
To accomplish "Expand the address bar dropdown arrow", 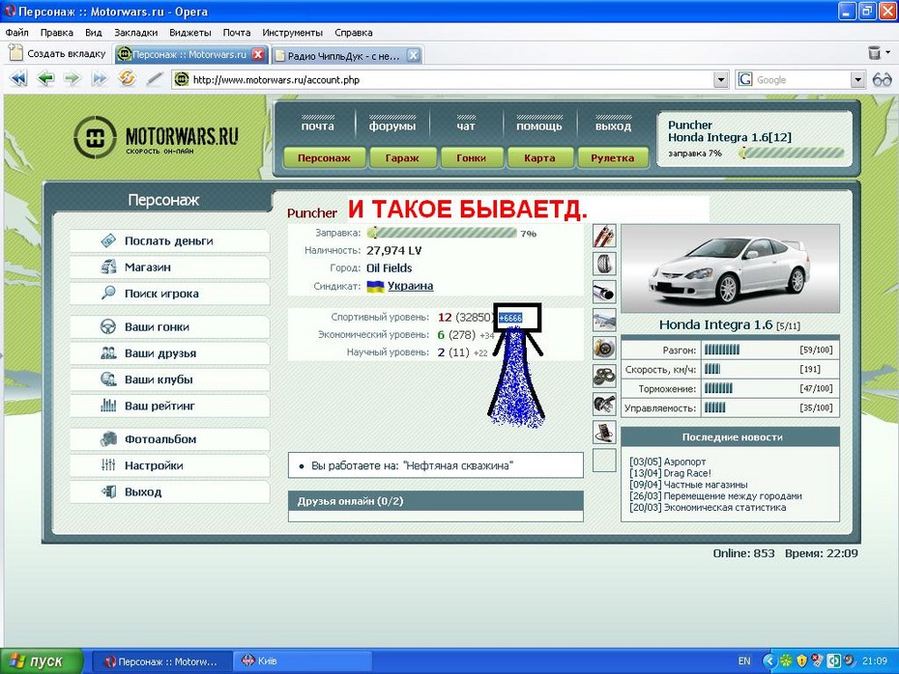I will (721, 79).
